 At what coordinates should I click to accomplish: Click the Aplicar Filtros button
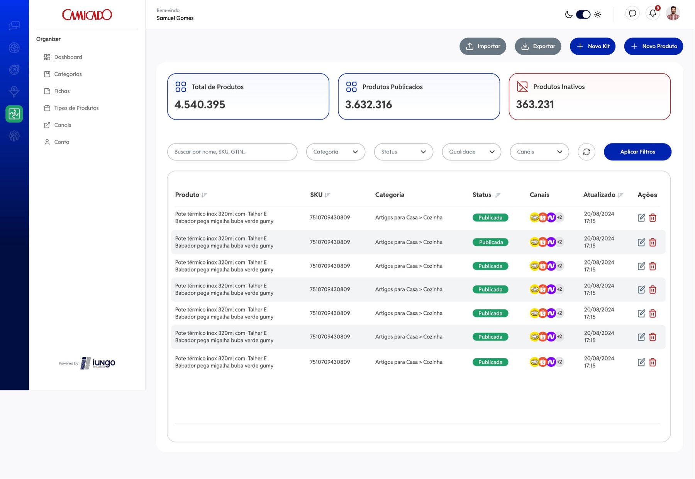coord(637,152)
